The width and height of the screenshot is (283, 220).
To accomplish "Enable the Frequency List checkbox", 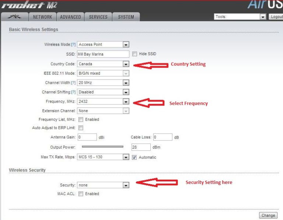I will click(81, 120).
